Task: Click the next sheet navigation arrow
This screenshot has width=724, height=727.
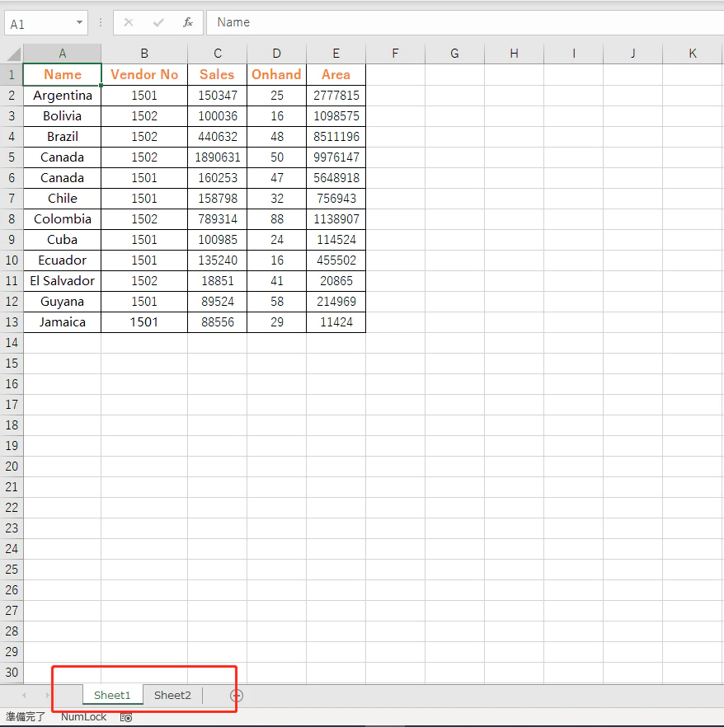Action: tap(47, 695)
